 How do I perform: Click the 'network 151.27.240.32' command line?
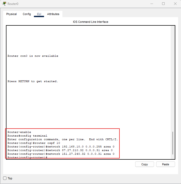[61, 154]
